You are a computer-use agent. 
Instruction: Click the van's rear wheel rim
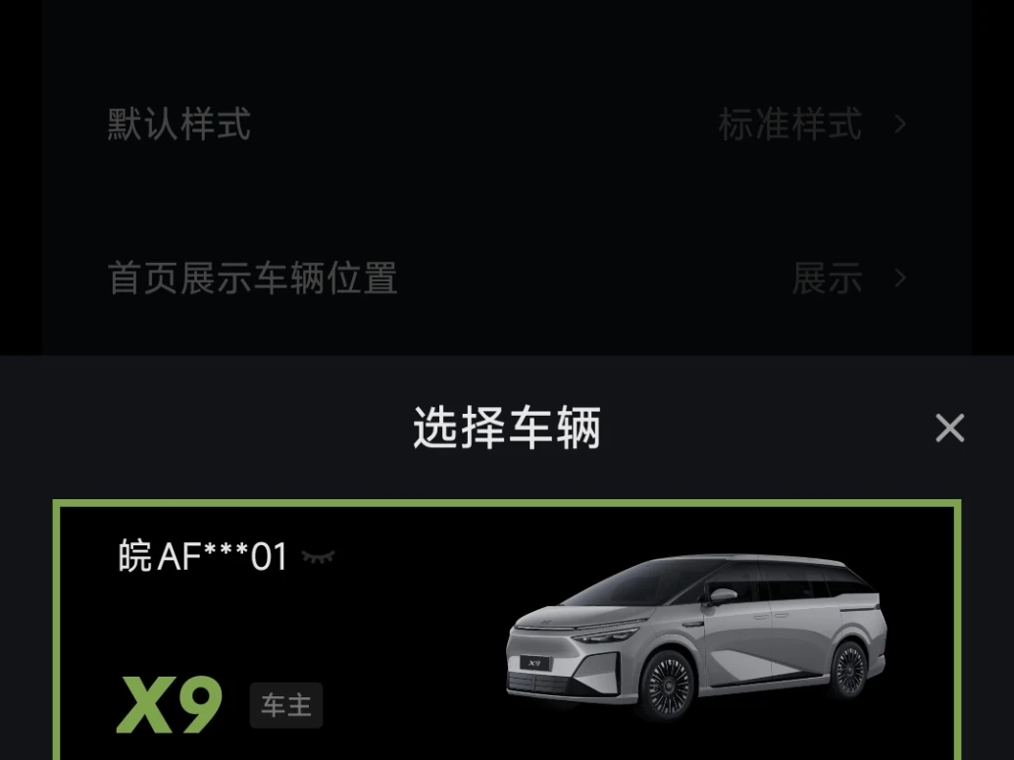pyautogui.click(x=850, y=670)
